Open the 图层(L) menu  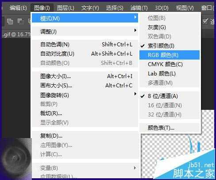(x=66, y=7)
